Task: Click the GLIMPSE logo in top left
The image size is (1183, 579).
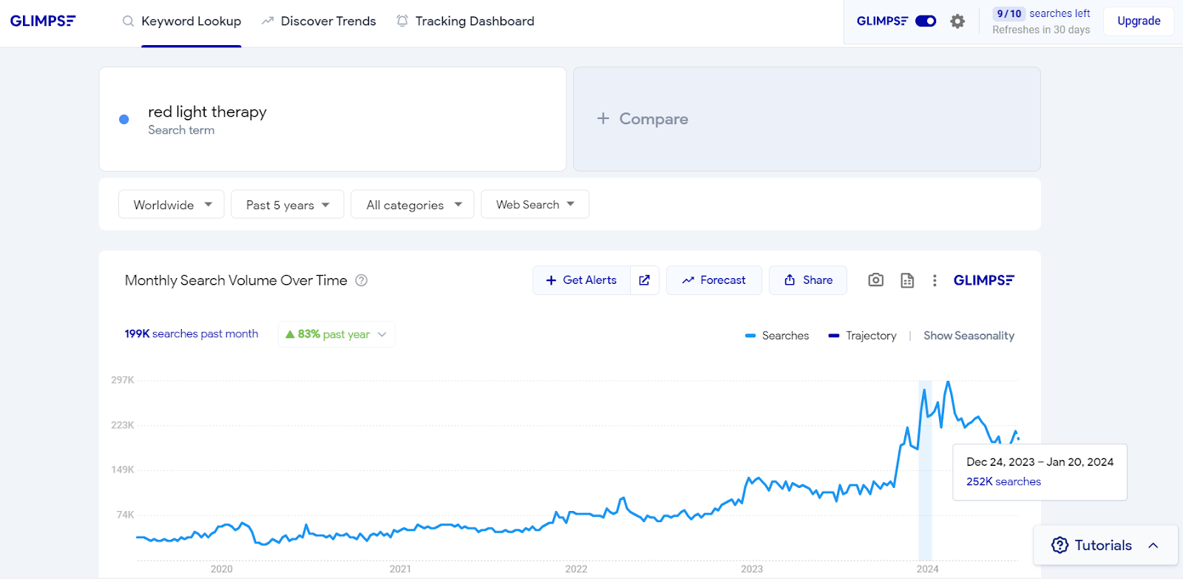Action: pyautogui.click(x=43, y=21)
